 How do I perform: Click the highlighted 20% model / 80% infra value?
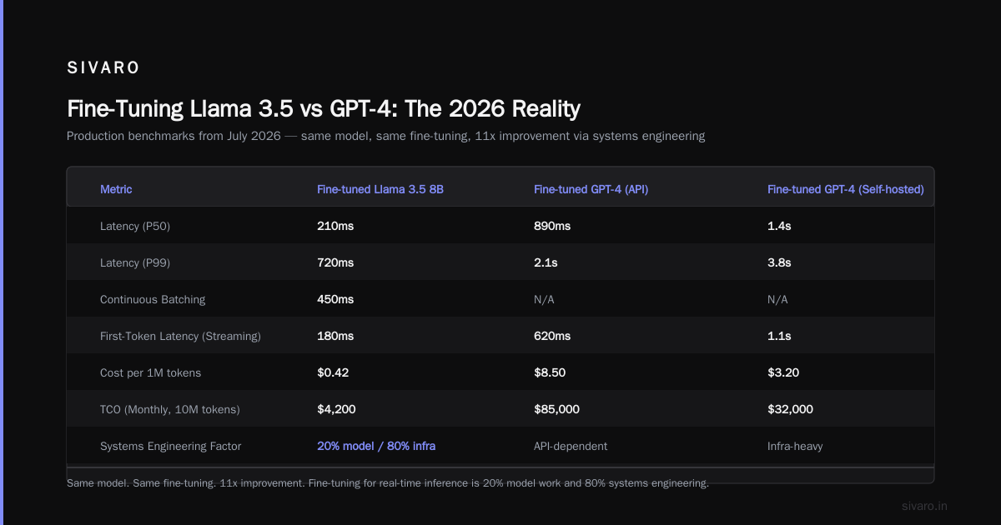coord(376,446)
